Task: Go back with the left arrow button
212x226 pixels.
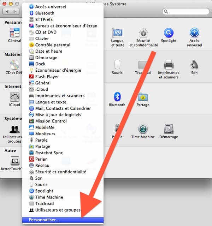Action: tap(7, 11)
